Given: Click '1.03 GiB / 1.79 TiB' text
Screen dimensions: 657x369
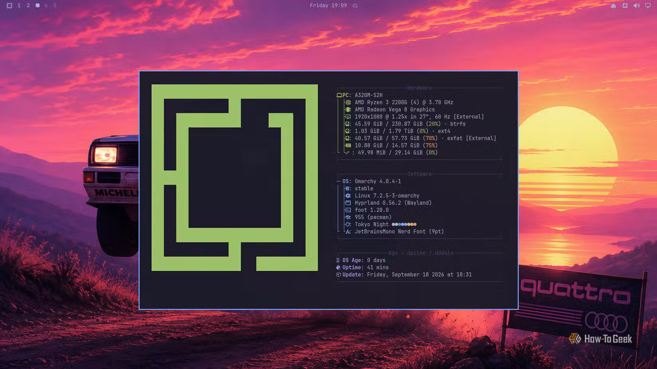Looking at the screenshot, I should coord(384,131).
